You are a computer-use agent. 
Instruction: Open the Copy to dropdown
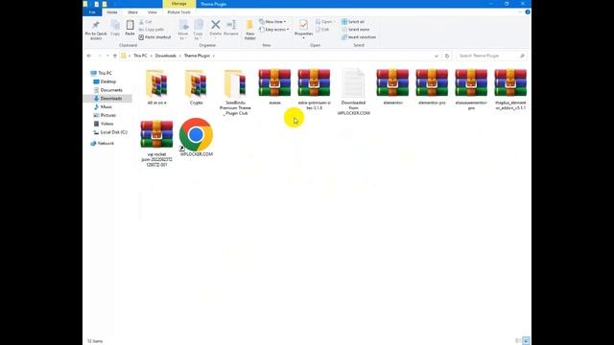[x=199, y=30]
